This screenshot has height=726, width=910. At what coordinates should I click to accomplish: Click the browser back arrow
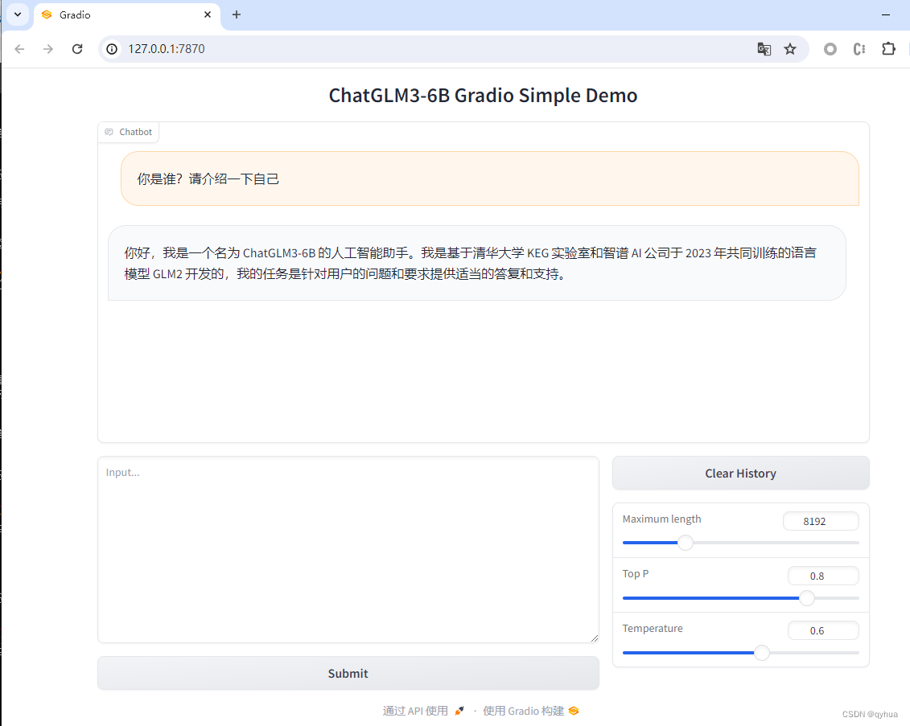19,49
